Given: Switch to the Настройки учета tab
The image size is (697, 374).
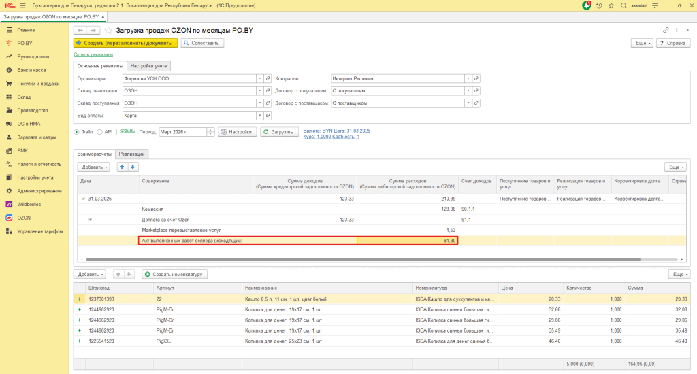Looking at the screenshot, I should click(148, 66).
